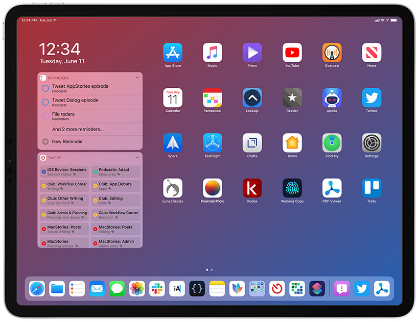Mark File radars reminder as done
419x322 pixels.
(45, 116)
